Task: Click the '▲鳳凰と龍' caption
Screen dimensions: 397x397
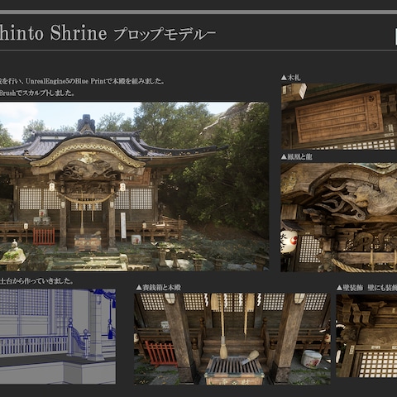Action: tap(297, 157)
